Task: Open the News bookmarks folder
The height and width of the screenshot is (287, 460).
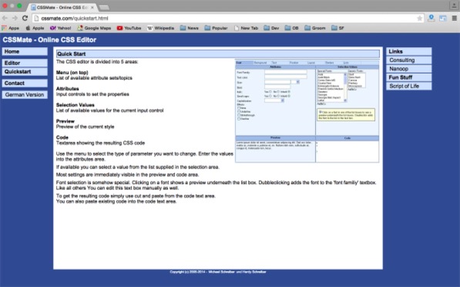Action: click(190, 28)
